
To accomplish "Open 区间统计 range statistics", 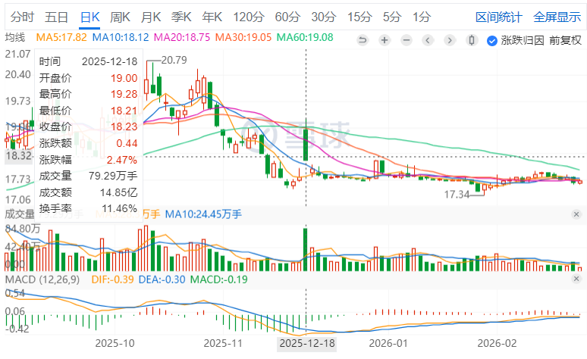I will click(x=499, y=17).
